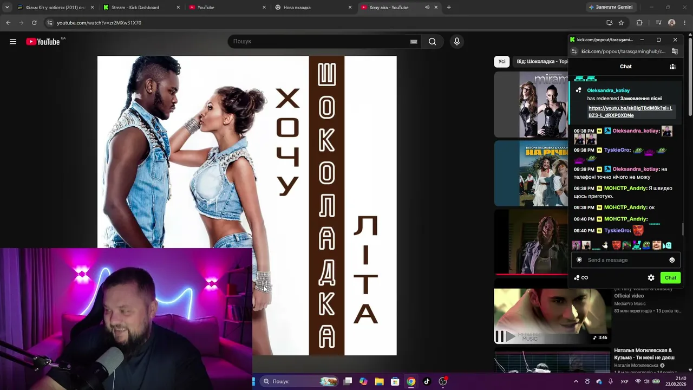The width and height of the screenshot is (693, 390).
Task: Open Task View on the taskbar
Action: tap(348, 381)
